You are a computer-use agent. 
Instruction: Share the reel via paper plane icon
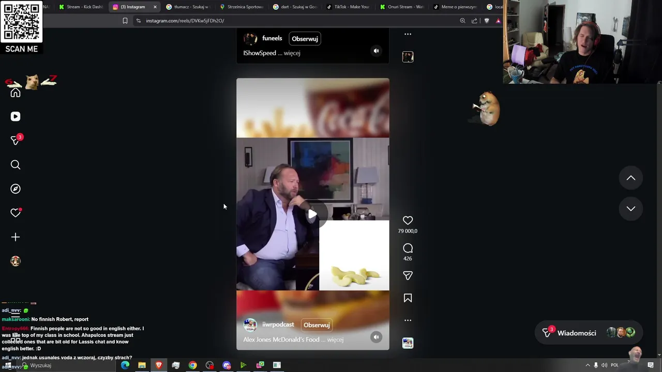pyautogui.click(x=408, y=276)
